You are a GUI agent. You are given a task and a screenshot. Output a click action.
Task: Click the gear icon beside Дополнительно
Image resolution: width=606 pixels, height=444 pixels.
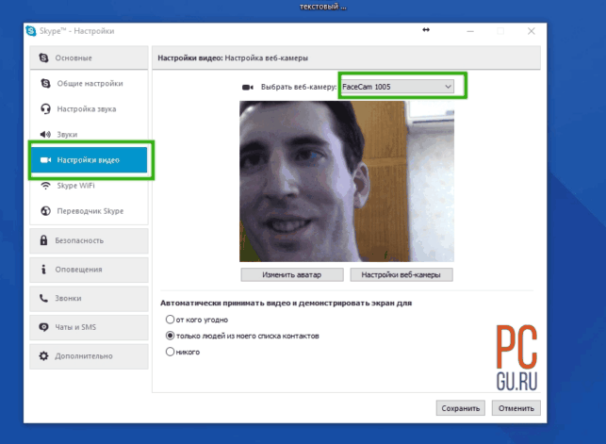pos(43,356)
